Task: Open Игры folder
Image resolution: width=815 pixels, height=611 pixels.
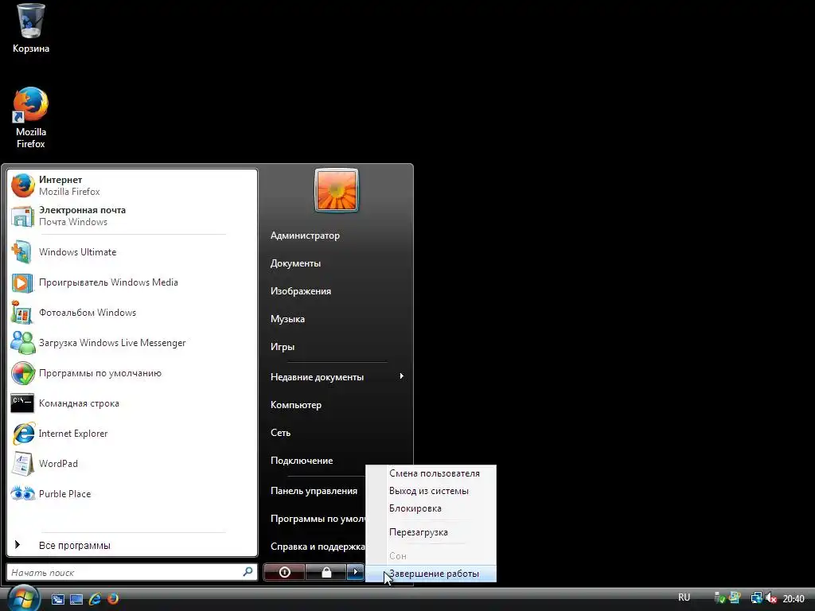Action: [x=337, y=347]
